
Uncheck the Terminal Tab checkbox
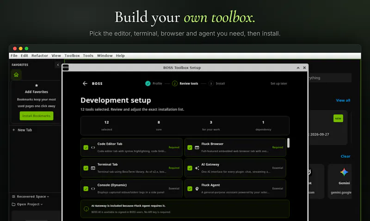click(86, 168)
